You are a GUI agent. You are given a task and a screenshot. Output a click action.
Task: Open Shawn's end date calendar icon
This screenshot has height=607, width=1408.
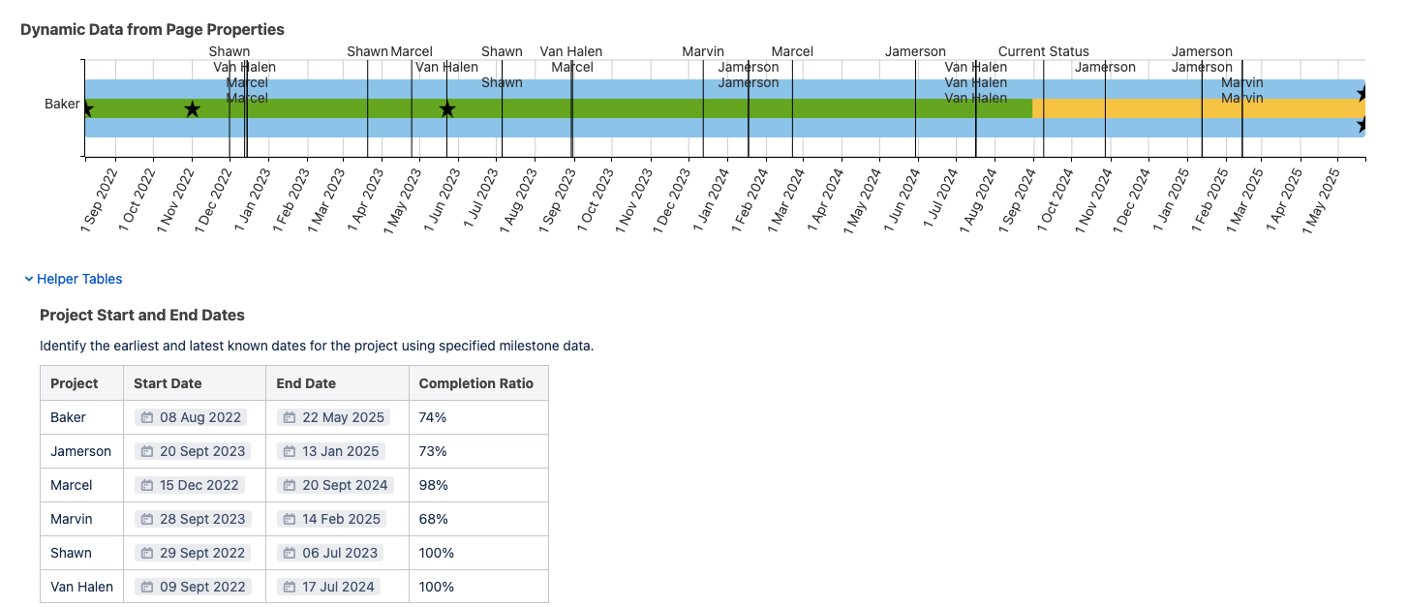point(288,553)
